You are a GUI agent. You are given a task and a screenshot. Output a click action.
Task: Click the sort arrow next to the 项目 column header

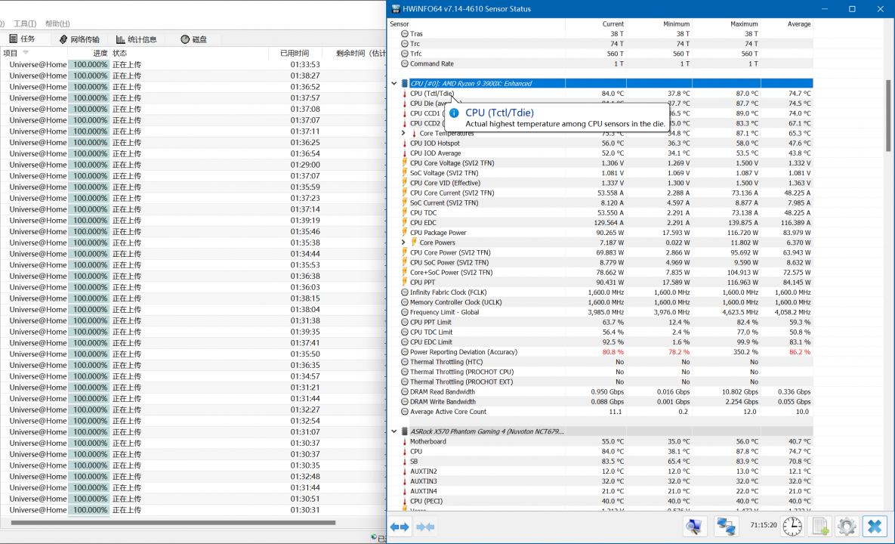[26, 53]
